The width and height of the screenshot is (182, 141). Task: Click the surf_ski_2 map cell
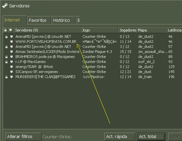(147, 62)
